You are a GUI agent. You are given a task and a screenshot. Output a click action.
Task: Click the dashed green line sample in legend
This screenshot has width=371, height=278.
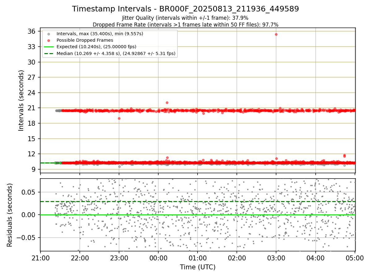click(49, 54)
